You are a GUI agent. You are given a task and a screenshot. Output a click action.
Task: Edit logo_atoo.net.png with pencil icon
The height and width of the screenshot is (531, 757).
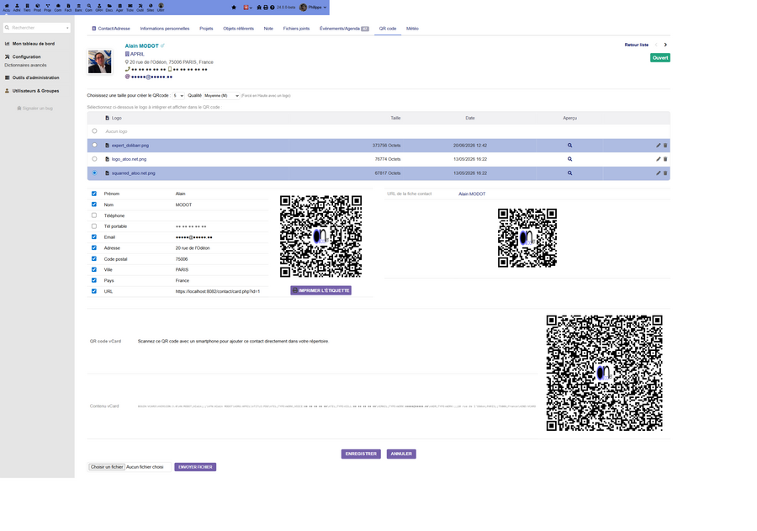(x=658, y=159)
